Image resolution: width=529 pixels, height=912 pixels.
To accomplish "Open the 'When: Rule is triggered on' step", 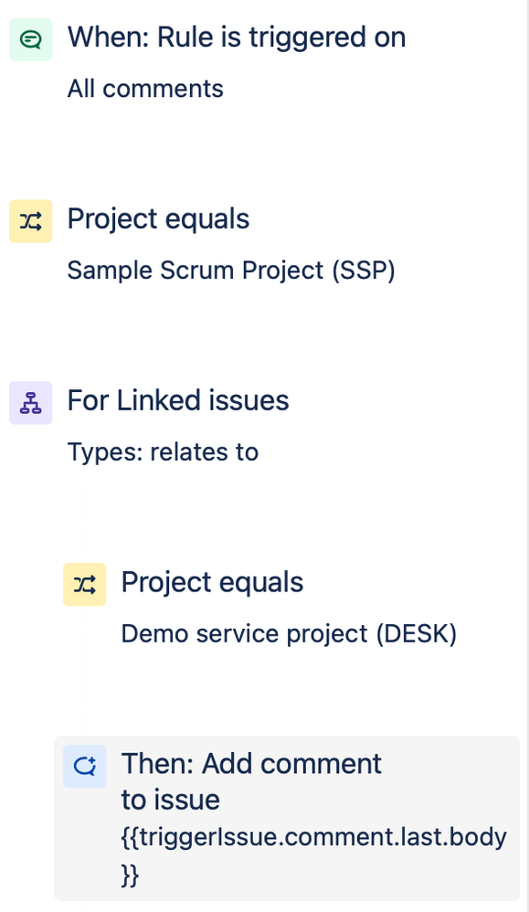I will [x=236, y=37].
